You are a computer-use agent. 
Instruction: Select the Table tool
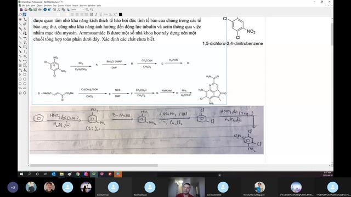(20, 65)
